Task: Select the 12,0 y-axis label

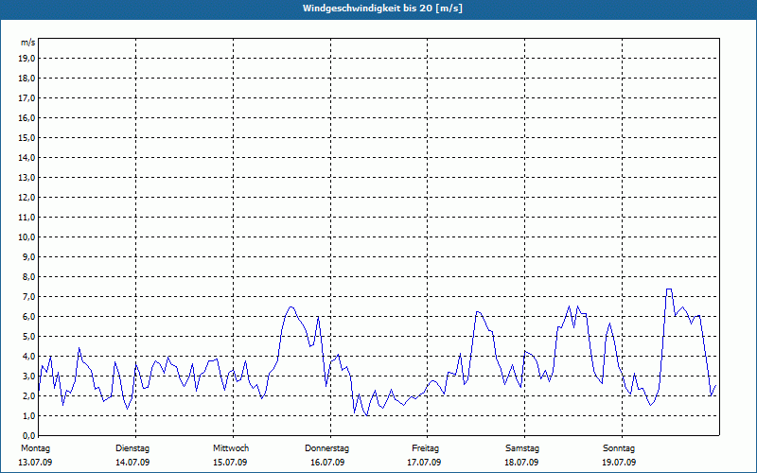Action: (26, 198)
